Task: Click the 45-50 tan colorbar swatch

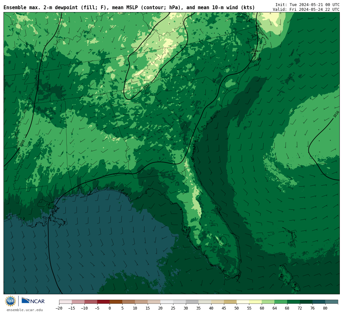Action: 230,302
